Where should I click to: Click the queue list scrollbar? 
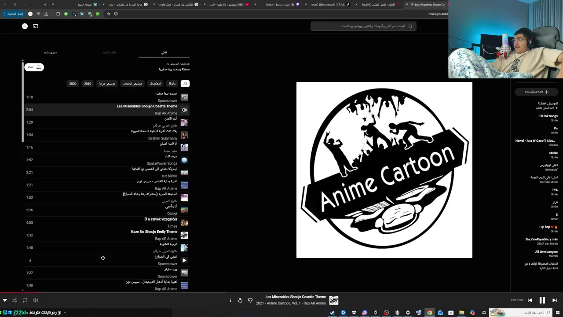point(22,102)
